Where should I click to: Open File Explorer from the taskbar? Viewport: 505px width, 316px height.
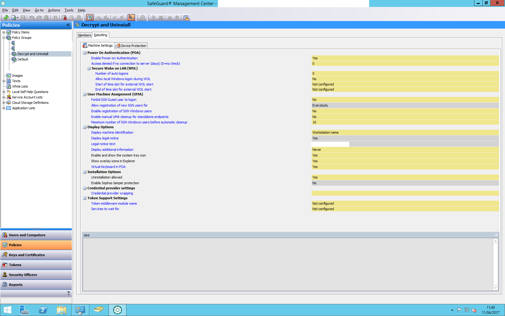[62, 310]
